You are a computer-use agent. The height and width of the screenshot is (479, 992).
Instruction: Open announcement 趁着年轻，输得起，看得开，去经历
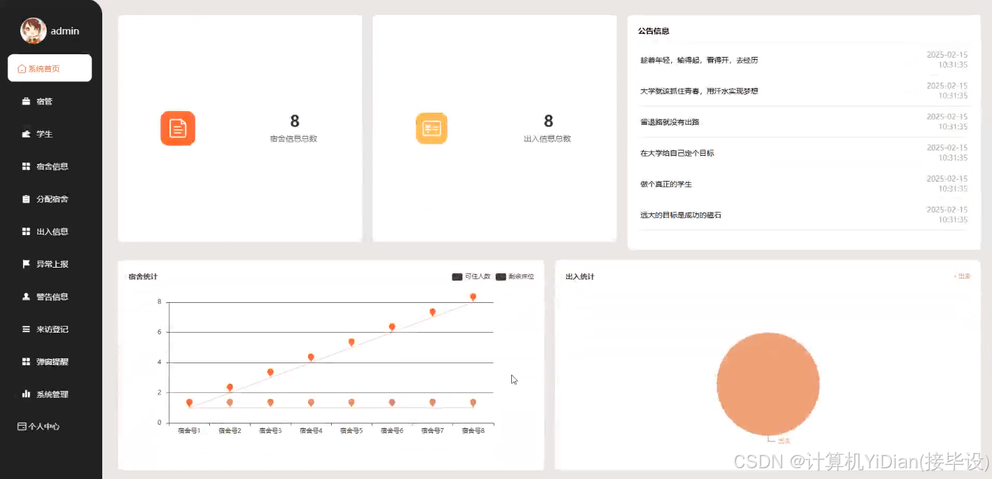click(699, 60)
